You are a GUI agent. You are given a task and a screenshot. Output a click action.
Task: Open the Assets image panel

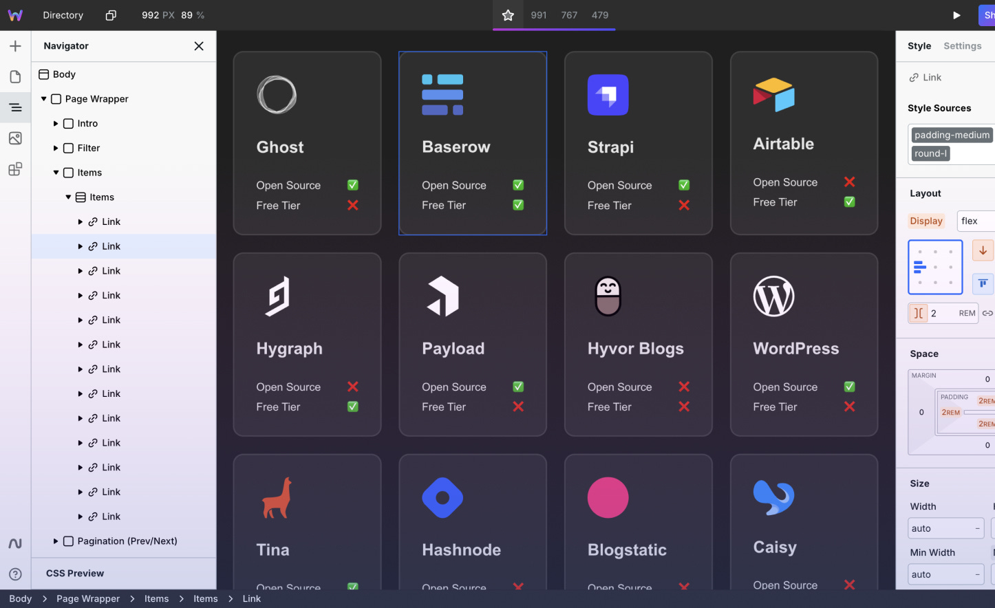pos(15,138)
